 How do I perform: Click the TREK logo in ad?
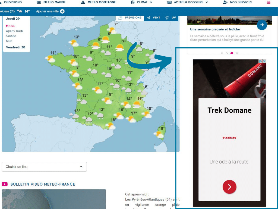(229, 138)
